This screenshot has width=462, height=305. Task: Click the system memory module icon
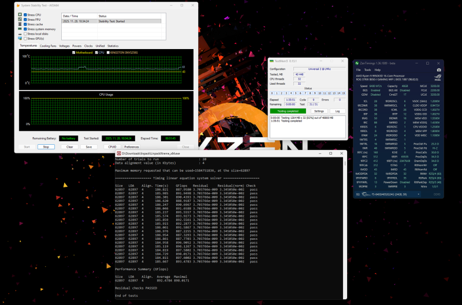pyautogui.click(x=20, y=29)
